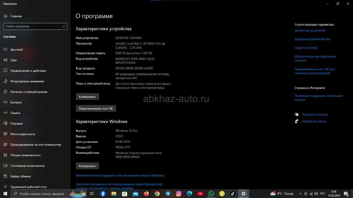This screenshot has width=353, height=198.
Task: Select Windows 10 Pro edition text
Action: (x=126, y=131)
